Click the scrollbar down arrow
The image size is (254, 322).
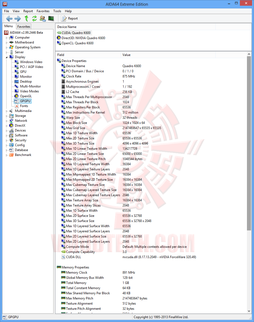click(x=249, y=311)
